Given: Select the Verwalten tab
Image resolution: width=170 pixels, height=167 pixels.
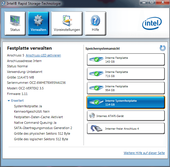Looking at the screenshot, I should [38, 24].
